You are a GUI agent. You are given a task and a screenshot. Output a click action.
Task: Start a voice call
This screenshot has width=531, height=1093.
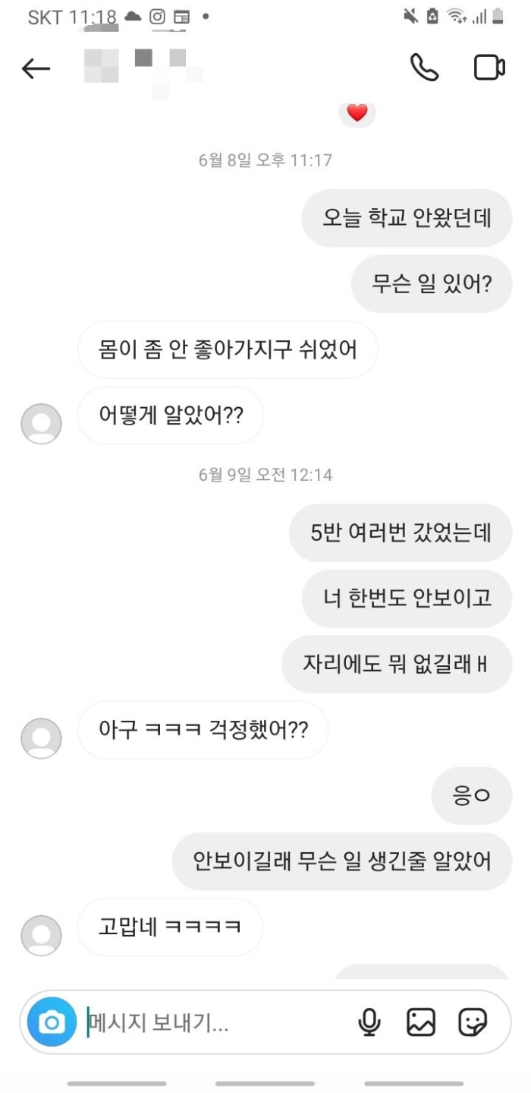tap(424, 68)
